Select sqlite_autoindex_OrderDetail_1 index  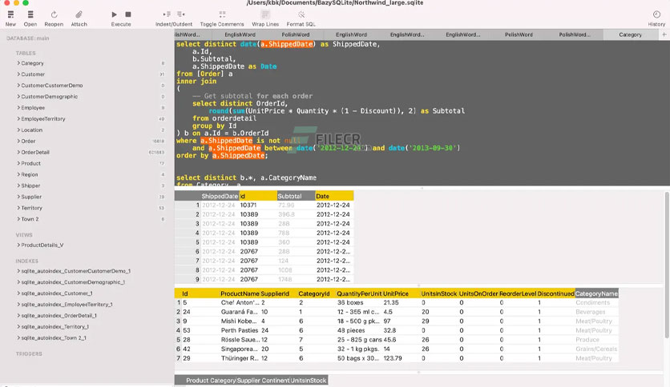point(59,315)
